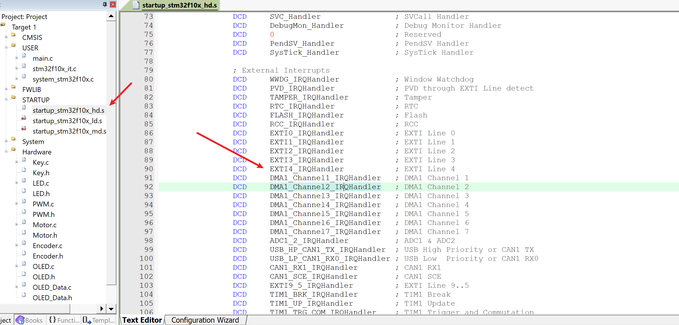Click the document icon on startup_stm32f10x_hd.s tab
Viewport: 679px width, 325px height.
(x=136, y=5)
